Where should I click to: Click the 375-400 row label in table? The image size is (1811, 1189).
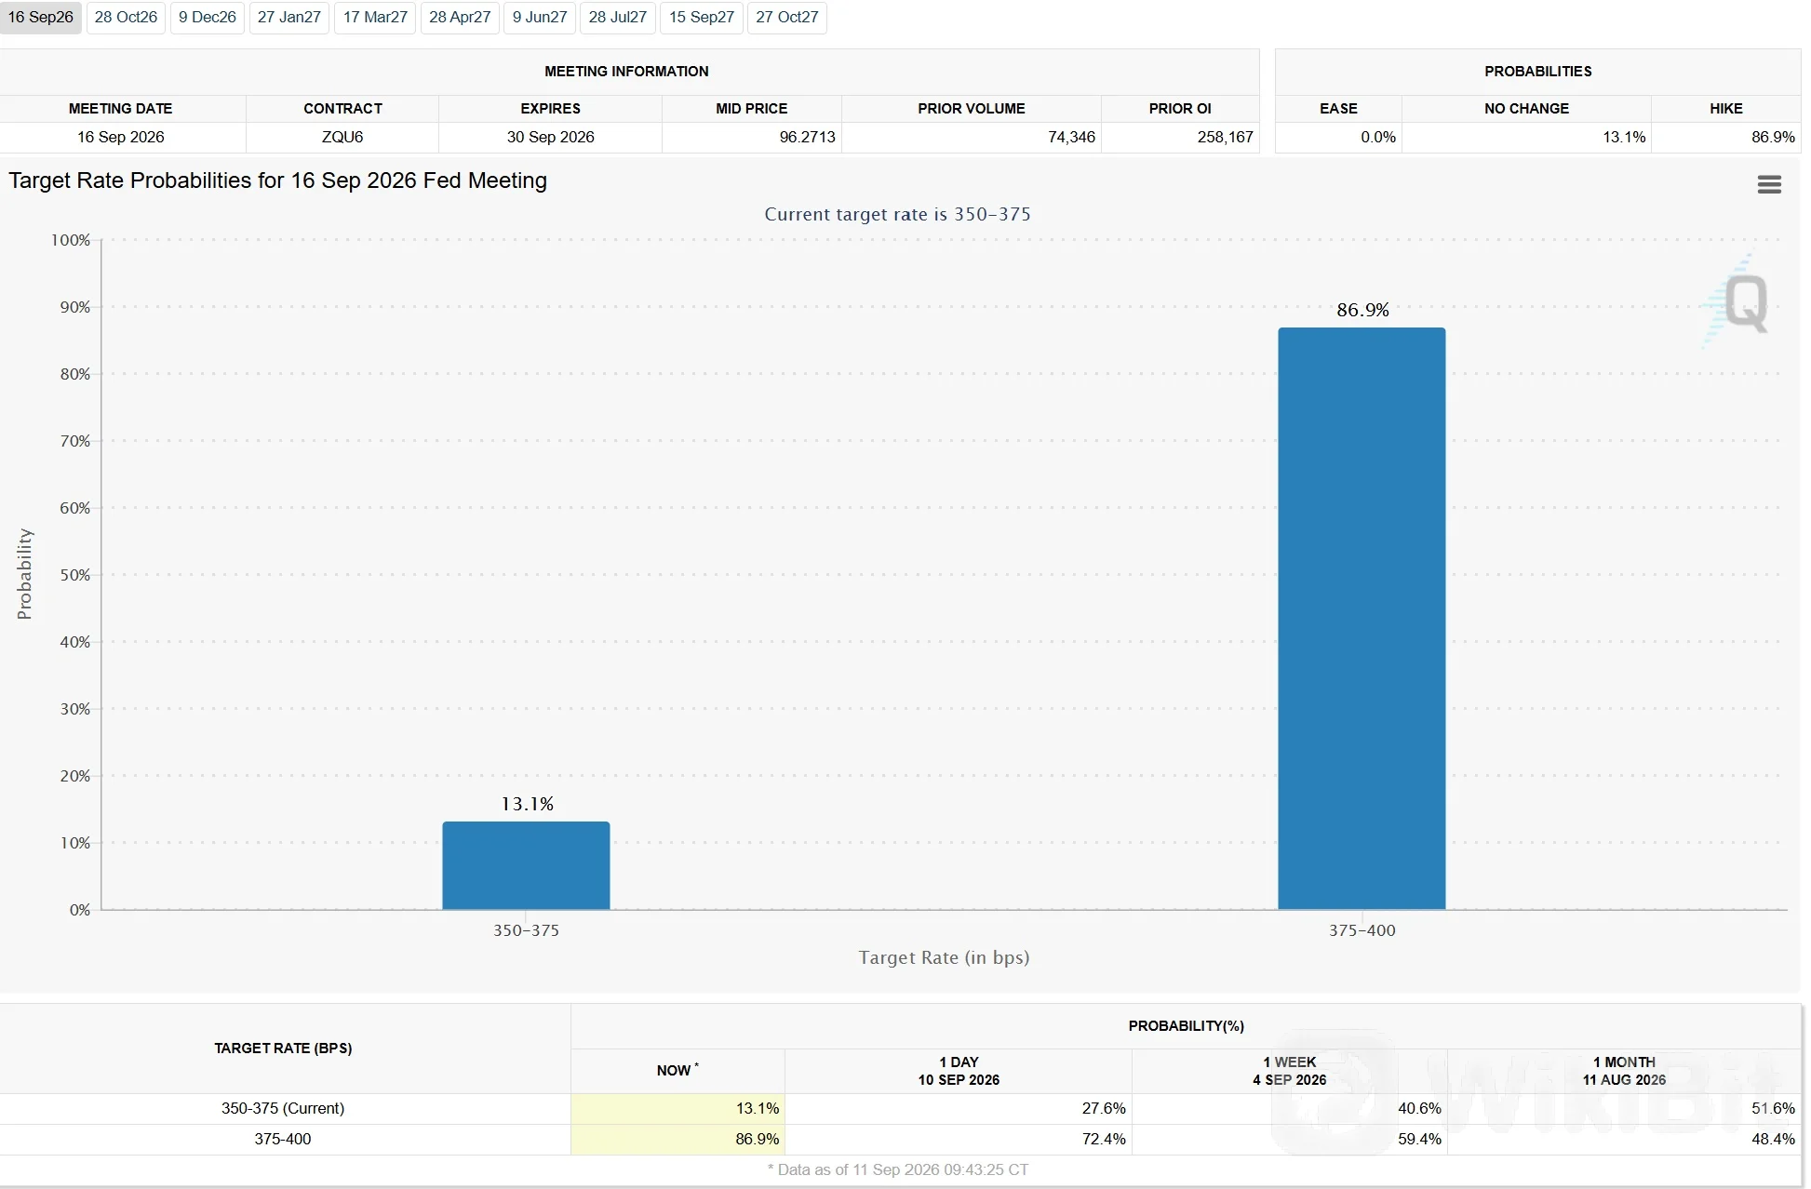click(283, 1140)
